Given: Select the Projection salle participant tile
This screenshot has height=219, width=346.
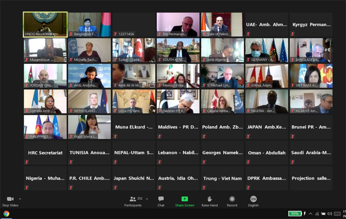Looking at the screenshot, I should [x=311, y=178].
